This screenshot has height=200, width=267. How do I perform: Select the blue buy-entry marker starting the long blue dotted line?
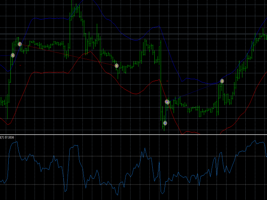pyautogui.click(x=167, y=102)
